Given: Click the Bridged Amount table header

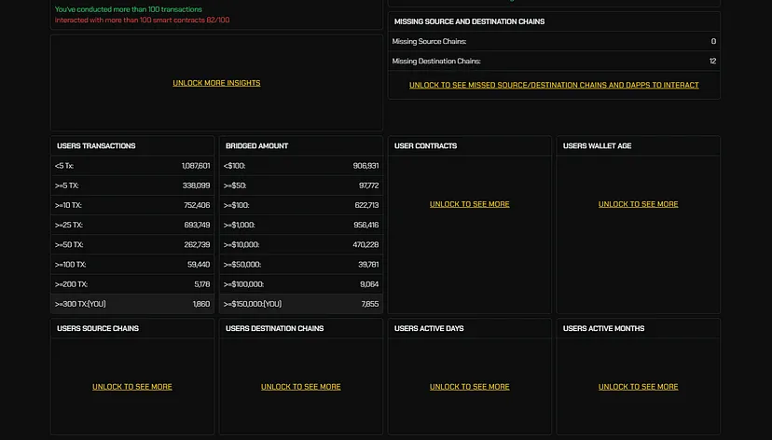Looking at the screenshot, I should 301,145.
